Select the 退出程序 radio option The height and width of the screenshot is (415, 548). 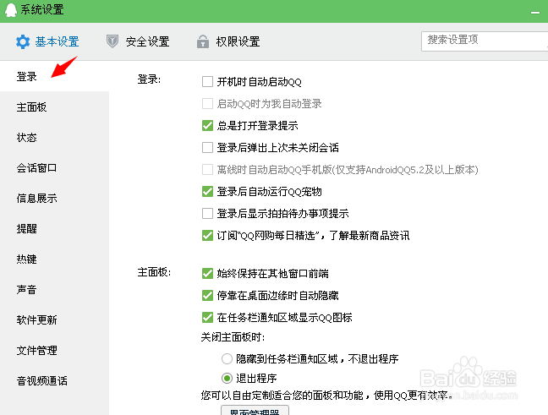(227, 378)
